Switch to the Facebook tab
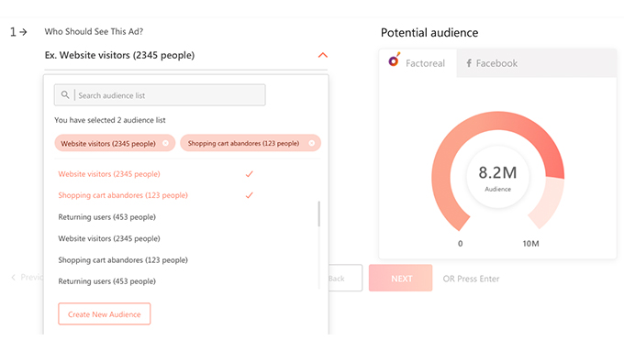Screen dimensions: 624x351 pos(492,63)
